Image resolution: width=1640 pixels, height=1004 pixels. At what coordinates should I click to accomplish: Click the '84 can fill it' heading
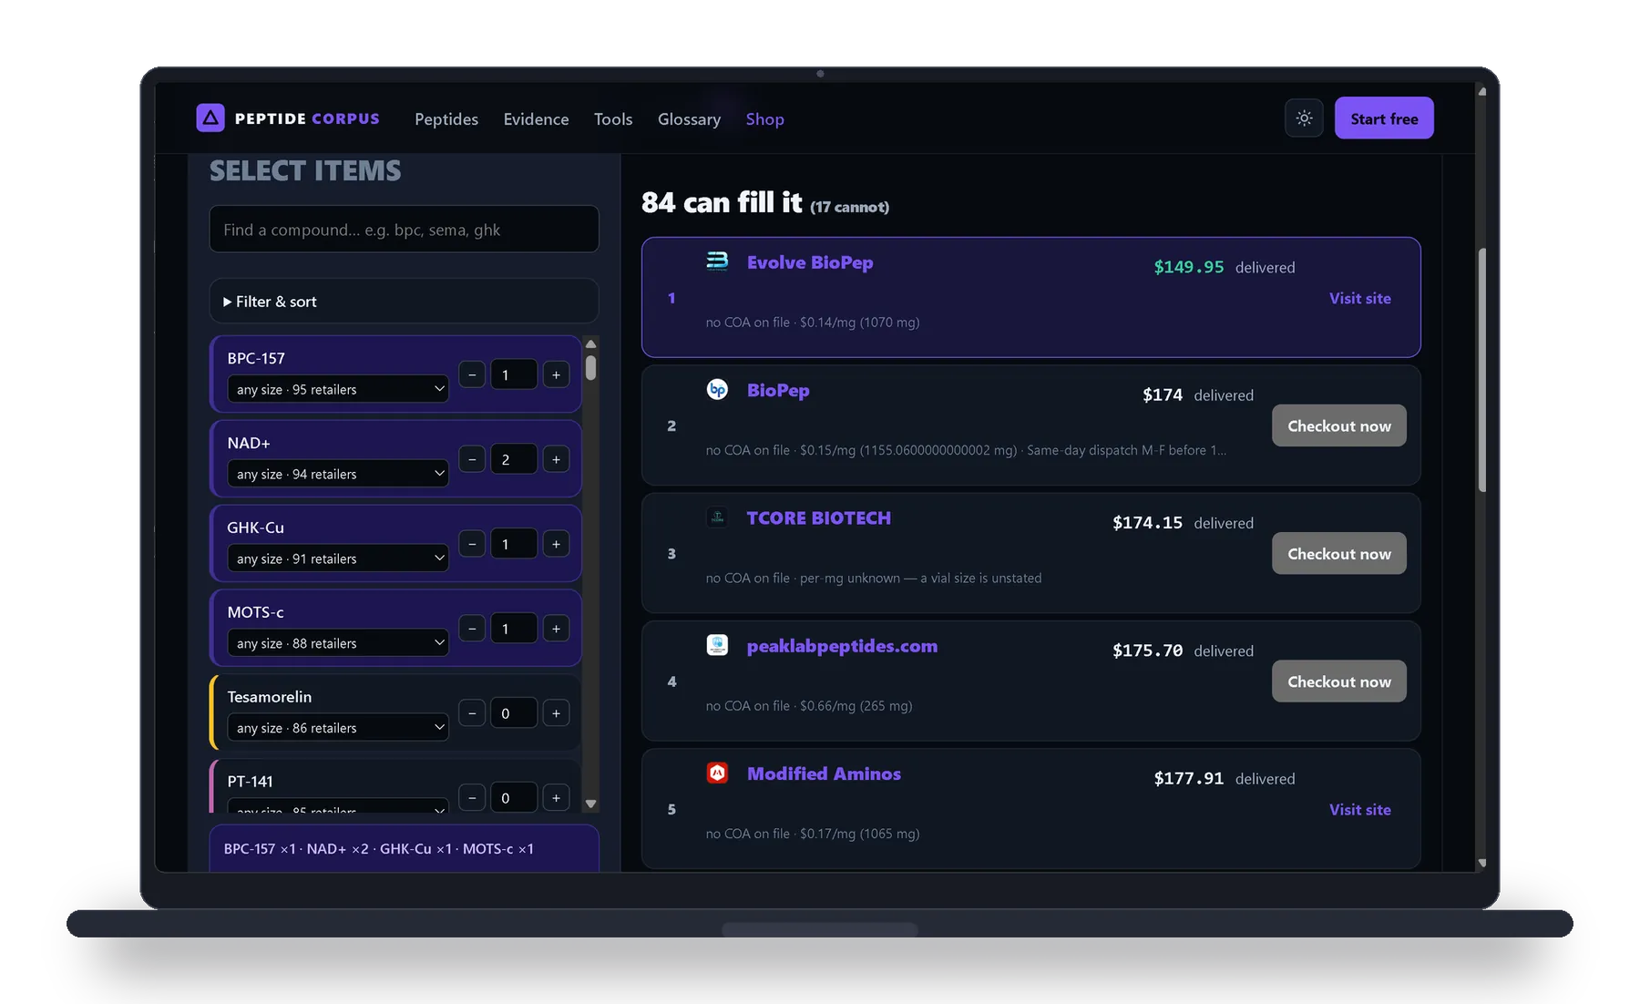[x=722, y=202]
